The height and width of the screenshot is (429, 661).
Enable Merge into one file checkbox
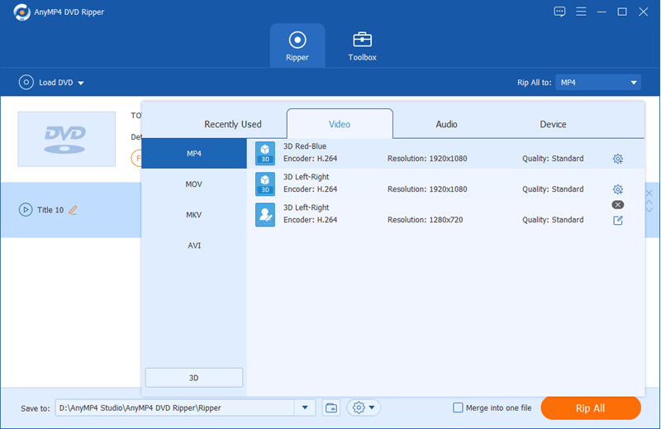point(458,408)
